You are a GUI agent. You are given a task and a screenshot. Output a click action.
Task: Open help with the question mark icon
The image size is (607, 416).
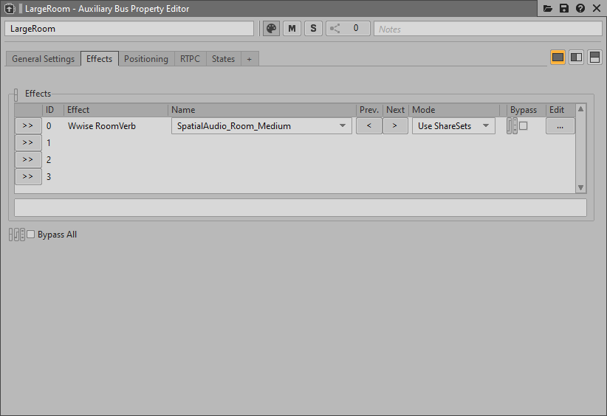click(x=580, y=8)
